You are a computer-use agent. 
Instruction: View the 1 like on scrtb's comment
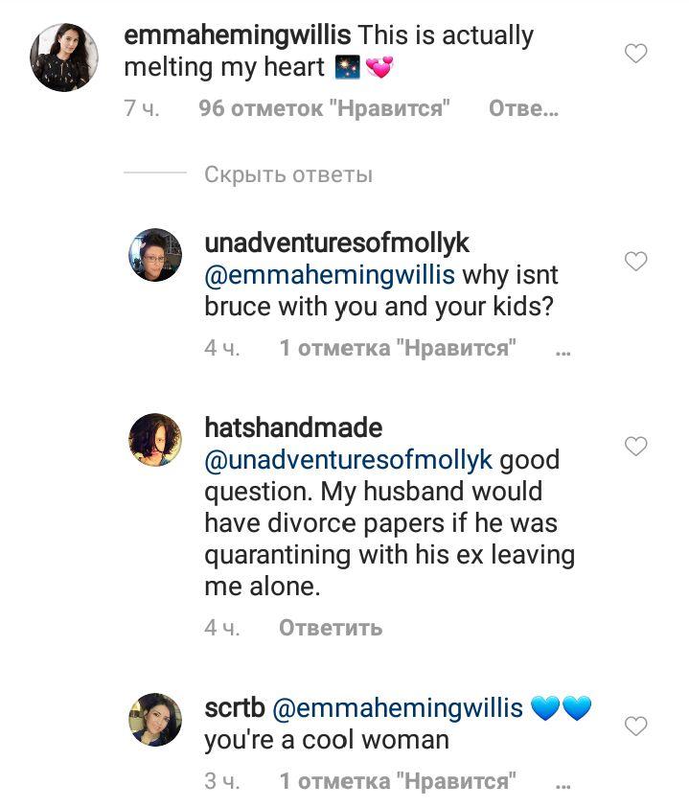[x=398, y=781]
